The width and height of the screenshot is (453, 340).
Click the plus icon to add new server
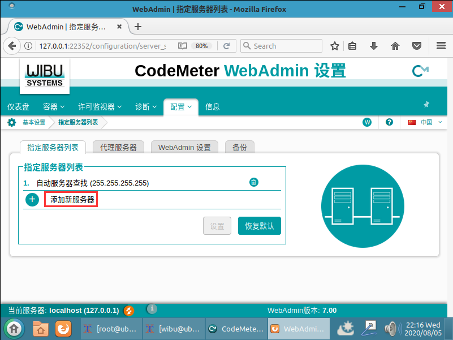(x=32, y=200)
